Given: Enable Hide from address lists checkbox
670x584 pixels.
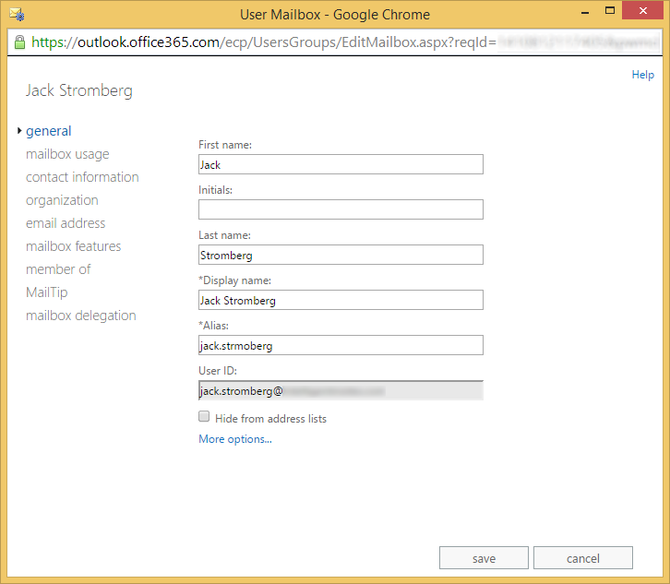Looking at the screenshot, I should [x=204, y=416].
